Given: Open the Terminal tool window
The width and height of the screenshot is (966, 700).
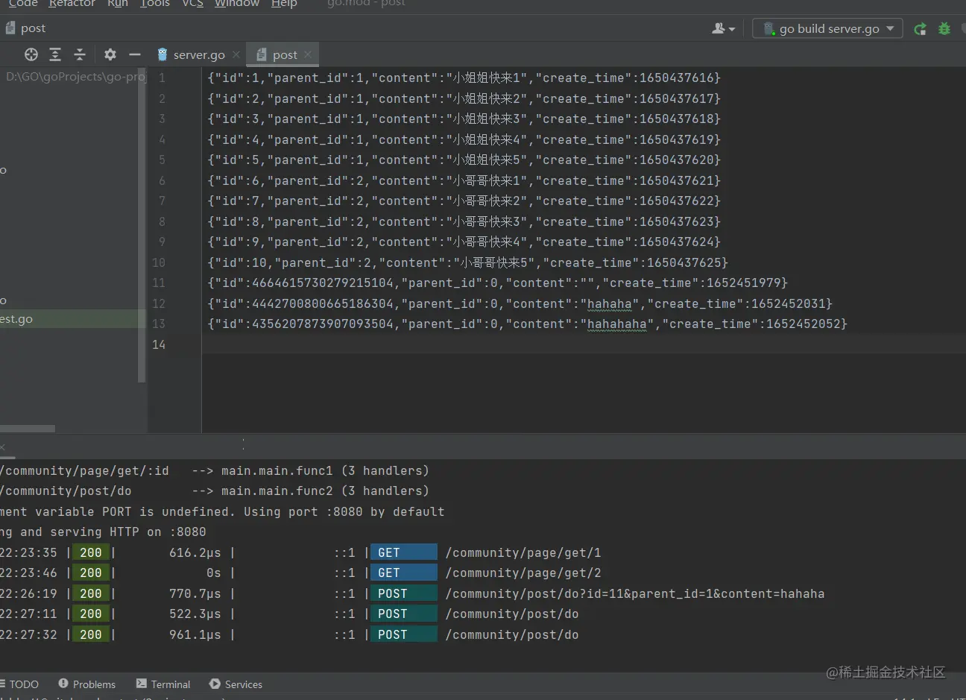Looking at the screenshot, I should pyautogui.click(x=163, y=684).
